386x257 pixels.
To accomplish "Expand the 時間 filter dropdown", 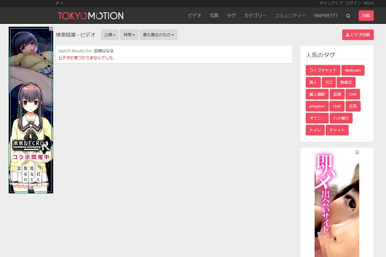I will point(129,35).
